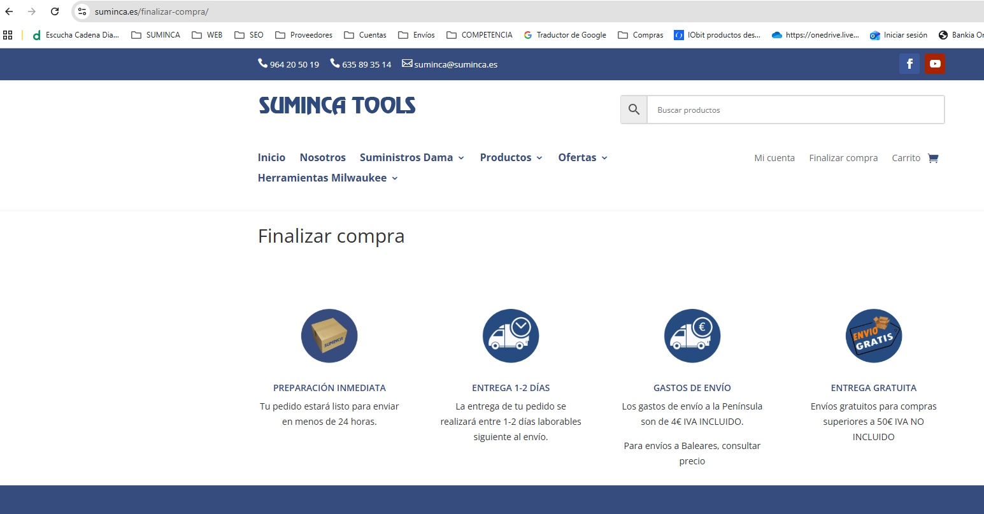Viewport: 984px width, 514px height.
Task: Open the Facebook page icon
Action: (909, 64)
